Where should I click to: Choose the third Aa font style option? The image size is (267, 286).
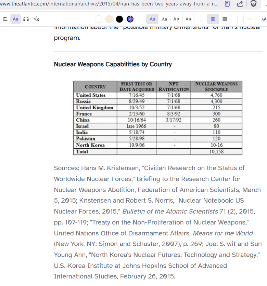[176, 19]
